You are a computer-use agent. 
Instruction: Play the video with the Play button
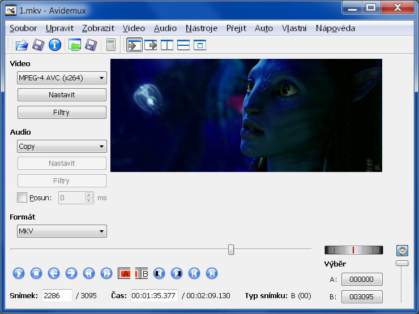click(x=19, y=273)
